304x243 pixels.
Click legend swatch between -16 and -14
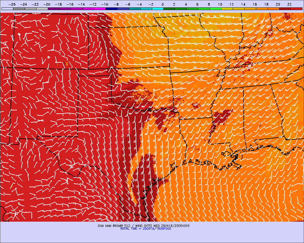[77, 9]
